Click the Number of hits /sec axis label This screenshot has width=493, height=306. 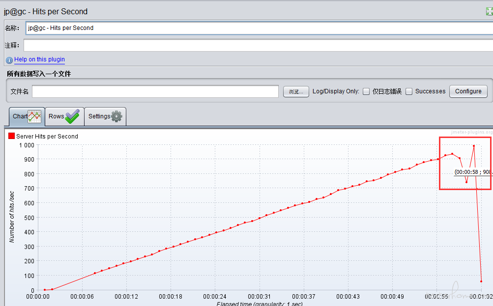pos(12,217)
